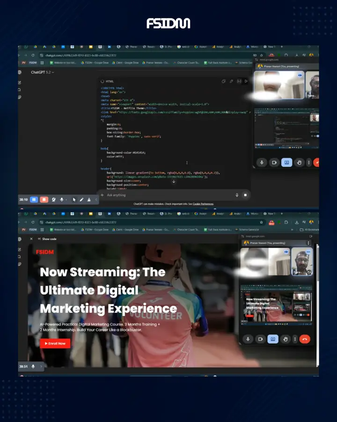337x422 pixels.
Task: Click the pencil edit icon on HTML block
Action: [231, 81]
